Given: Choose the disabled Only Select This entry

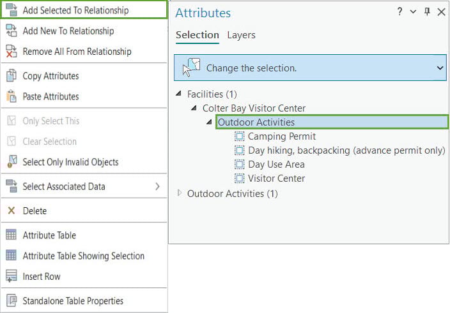Looking at the screenshot, I should tap(84, 120).
